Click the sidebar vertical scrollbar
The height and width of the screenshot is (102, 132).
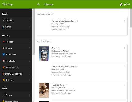(x=34, y=32)
